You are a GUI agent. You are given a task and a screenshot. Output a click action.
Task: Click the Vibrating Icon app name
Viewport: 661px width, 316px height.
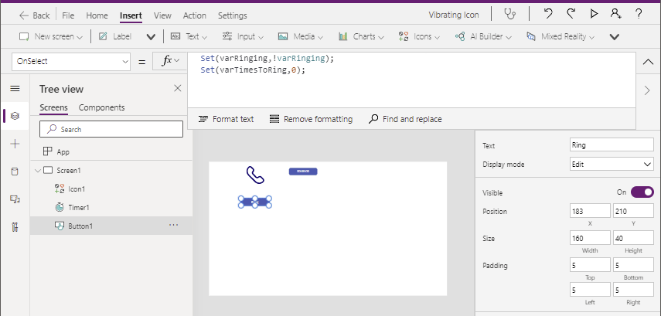click(x=454, y=15)
